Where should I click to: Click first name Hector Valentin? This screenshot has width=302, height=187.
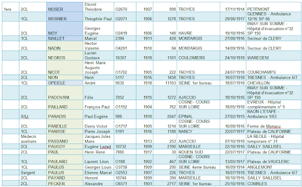(92, 46)
